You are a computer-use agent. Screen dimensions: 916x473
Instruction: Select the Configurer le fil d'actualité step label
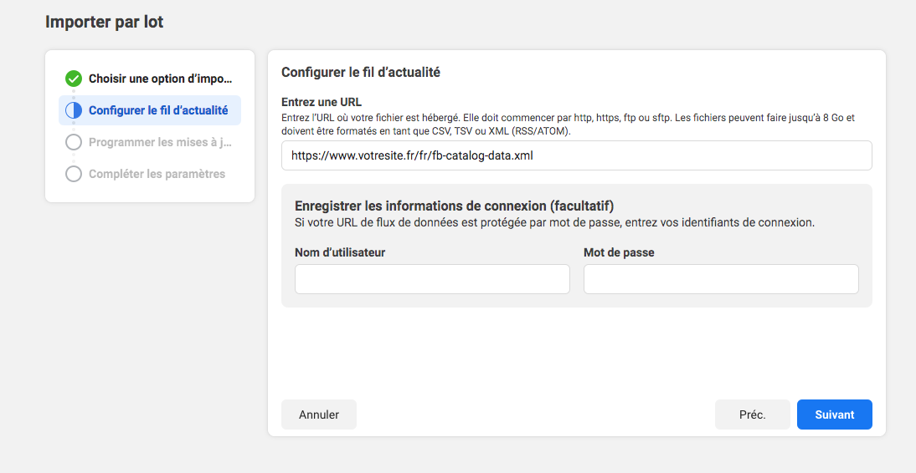click(158, 110)
